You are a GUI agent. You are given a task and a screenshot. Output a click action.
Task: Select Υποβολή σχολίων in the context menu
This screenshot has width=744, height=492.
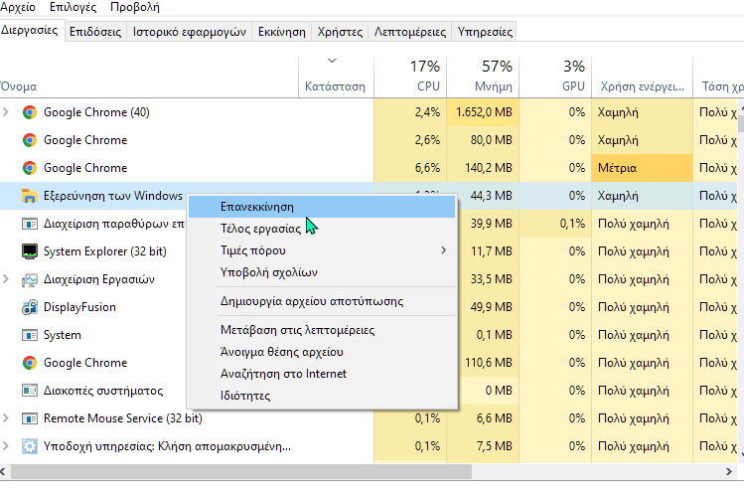point(322,272)
